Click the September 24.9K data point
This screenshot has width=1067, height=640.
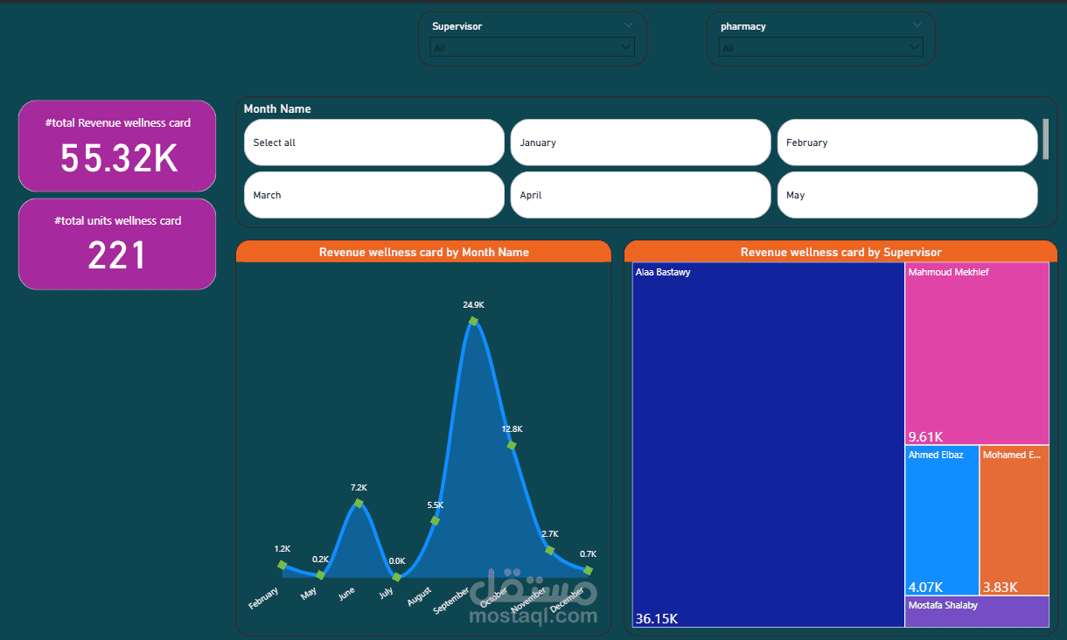coord(473,321)
